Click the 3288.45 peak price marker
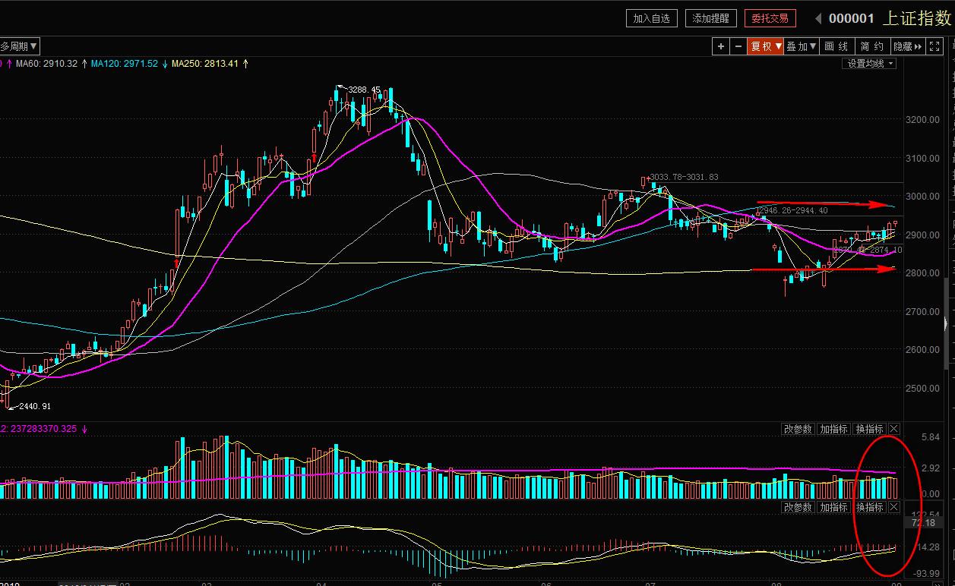The image size is (955, 586). coord(363,90)
